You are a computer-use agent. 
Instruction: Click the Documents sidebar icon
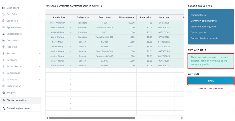3,40
